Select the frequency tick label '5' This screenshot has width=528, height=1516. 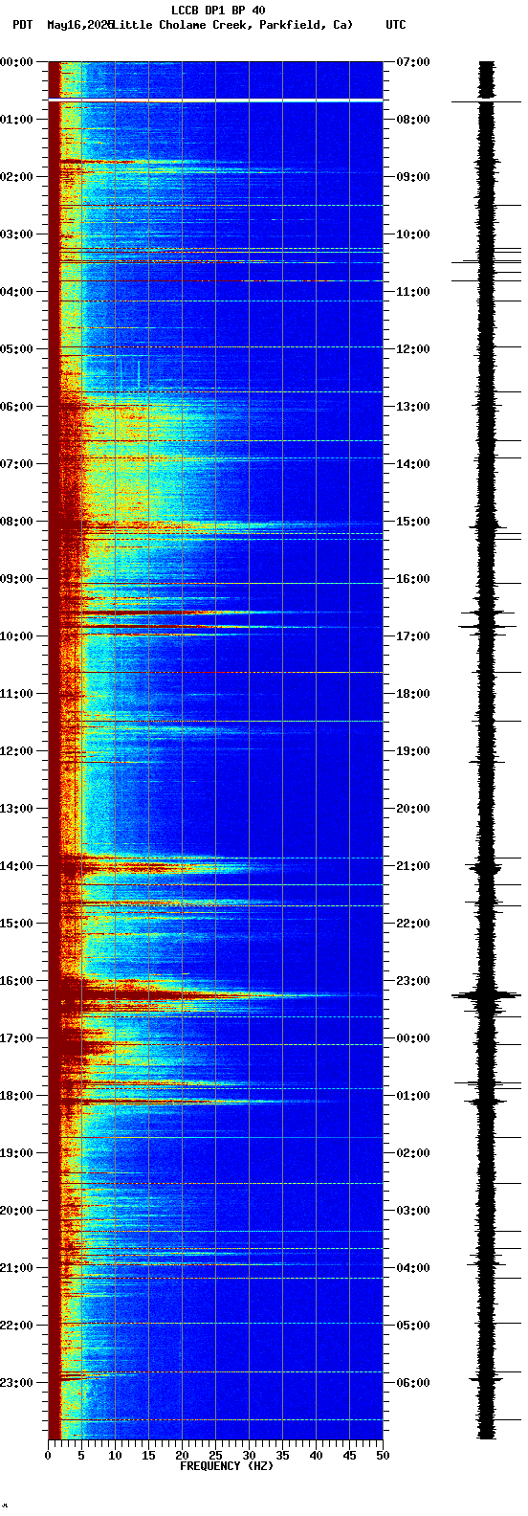[x=81, y=1456]
